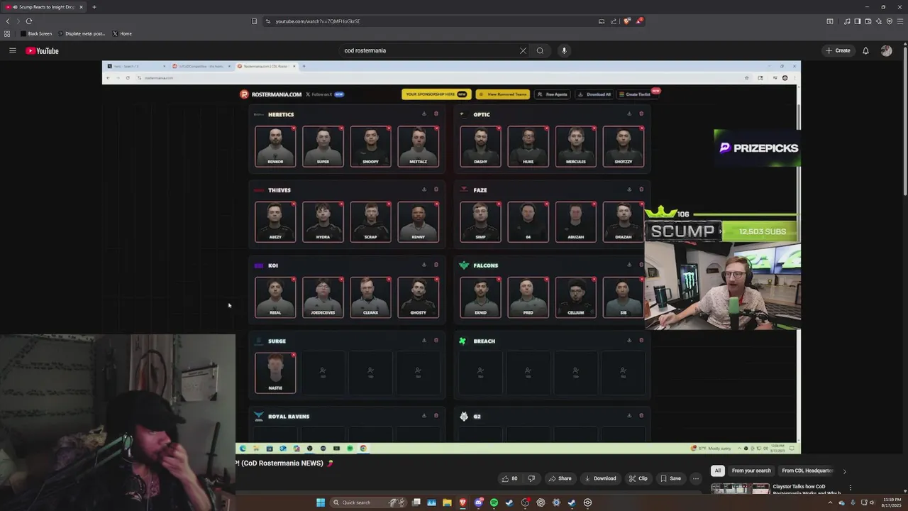Image resolution: width=908 pixels, height=511 pixels.
Task: Open the Windows Start menu
Action: click(321, 502)
